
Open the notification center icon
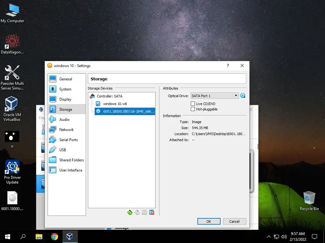click(315, 237)
